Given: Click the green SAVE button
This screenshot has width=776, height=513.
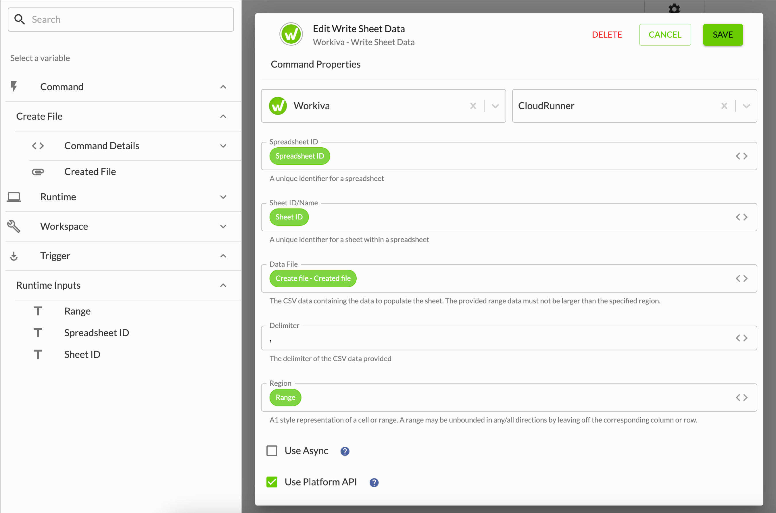Looking at the screenshot, I should pyautogui.click(x=723, y=34).
